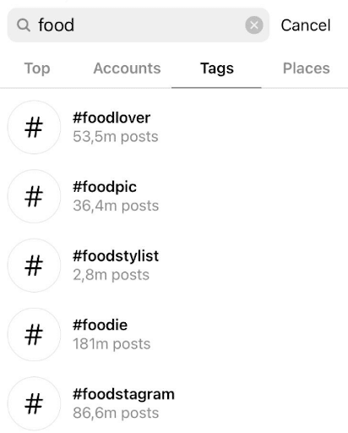Tap the hashtag icon beside #foodlover
This screenshot has height=433, width=348.
[34, 127]
